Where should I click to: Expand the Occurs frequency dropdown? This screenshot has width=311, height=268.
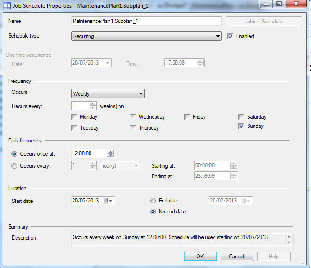pyautogui.click(x=141, y=94)
